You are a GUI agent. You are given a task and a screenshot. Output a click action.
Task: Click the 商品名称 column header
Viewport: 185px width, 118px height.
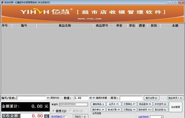65,25
